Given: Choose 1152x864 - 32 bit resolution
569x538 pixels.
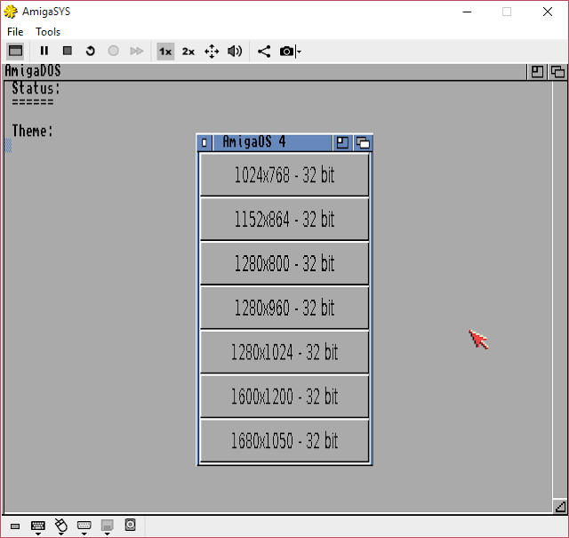Looking at the screenshot, I should [x=284, y=219].
